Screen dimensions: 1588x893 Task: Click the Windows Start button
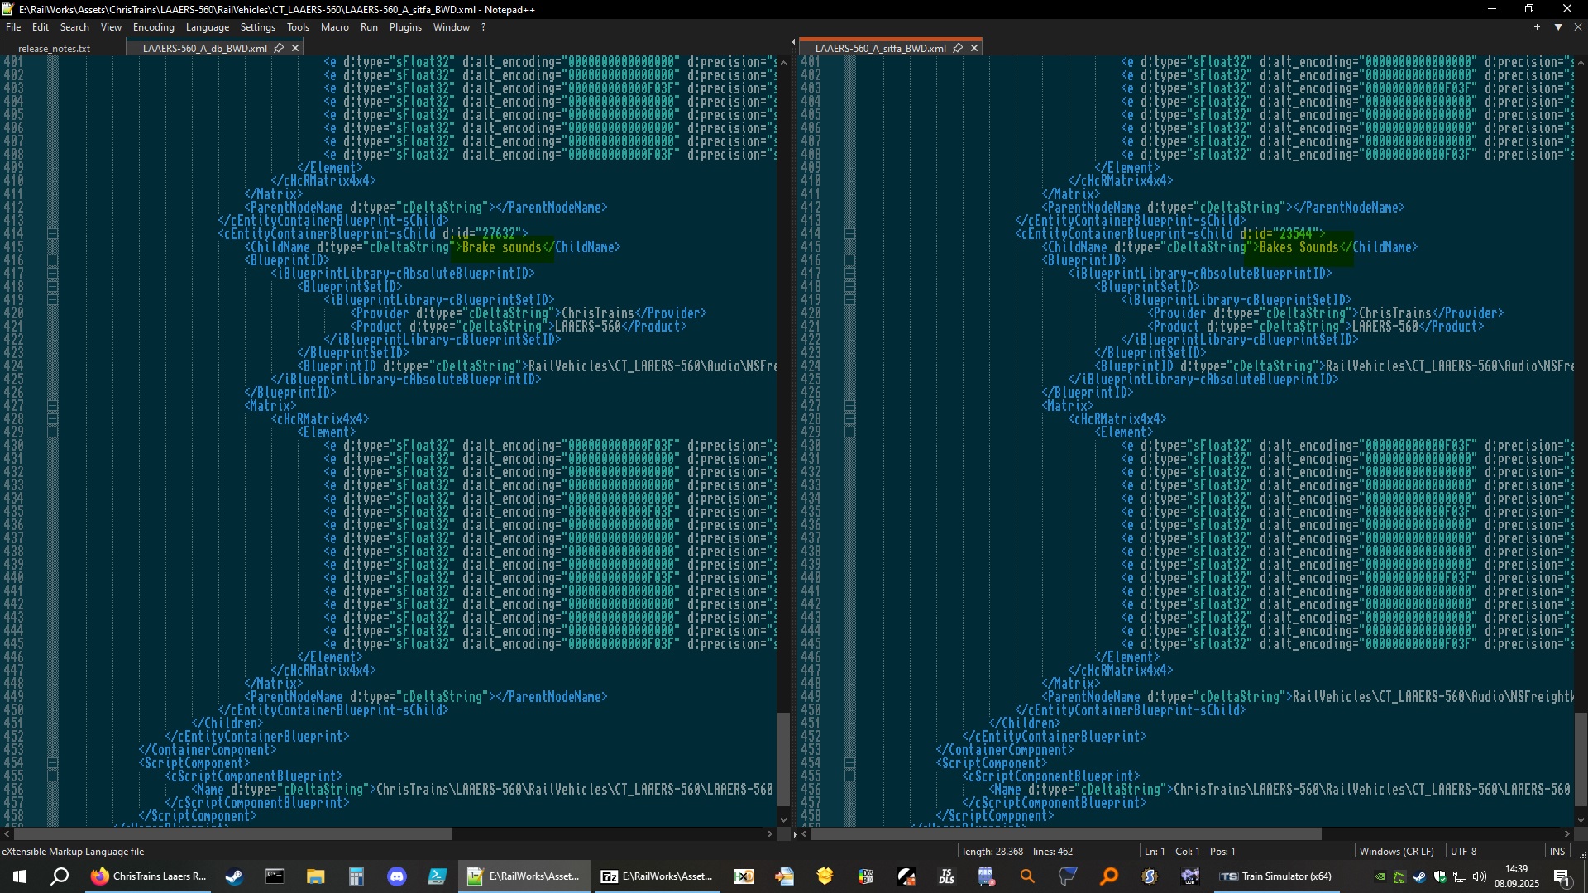coord(20,876)
